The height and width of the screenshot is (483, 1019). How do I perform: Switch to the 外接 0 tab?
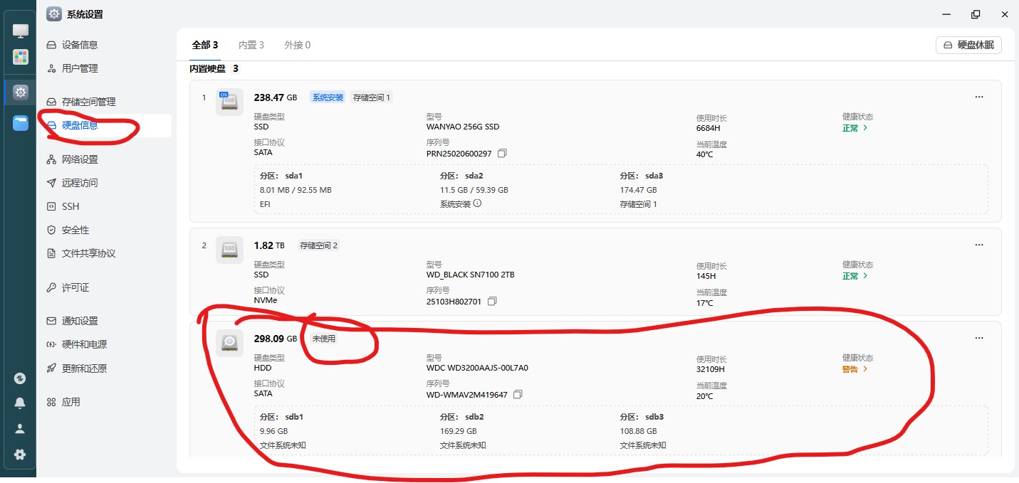coord(297,45)
